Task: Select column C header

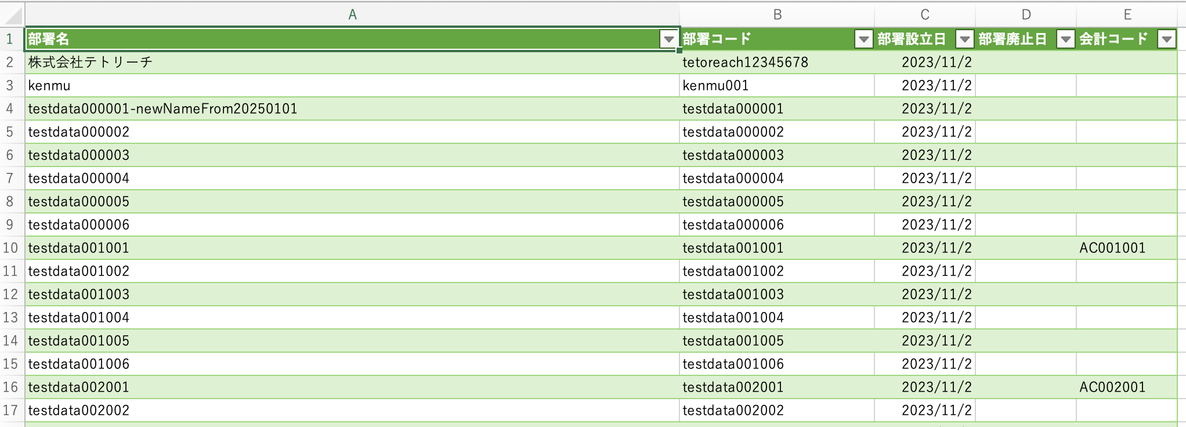Action: coord(924,15)
